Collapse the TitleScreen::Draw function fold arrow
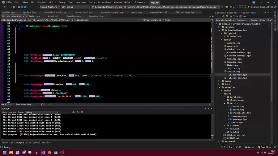 17,26
